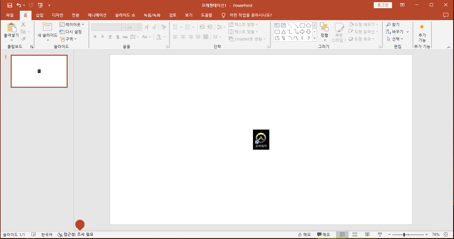Viewport: 454px width, 239px height.
Task: Click the 76% zoom level
Action: click(436, 235)
